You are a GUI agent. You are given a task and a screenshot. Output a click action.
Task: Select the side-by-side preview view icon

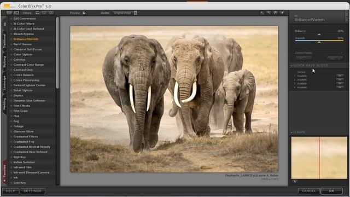click(51, 13)
